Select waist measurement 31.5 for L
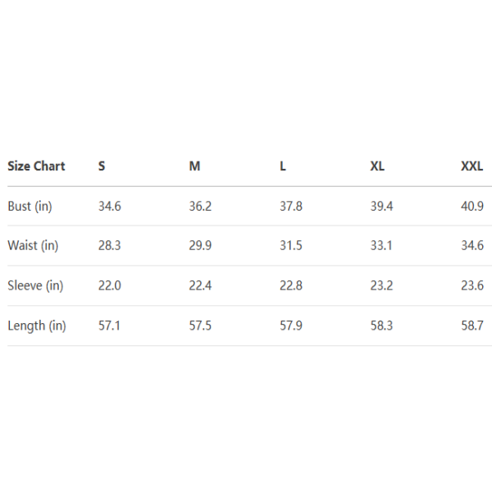The width and height of the screenshot is (492, 492). click(291, 246)
